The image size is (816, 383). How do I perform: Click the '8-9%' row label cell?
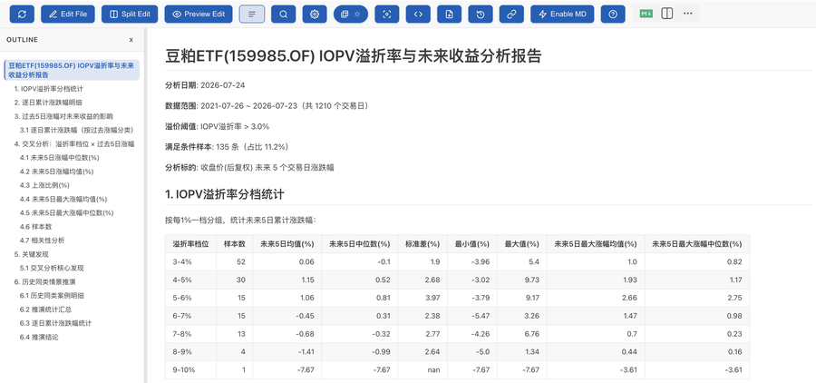[x=191, y=352]
